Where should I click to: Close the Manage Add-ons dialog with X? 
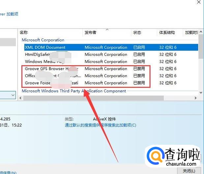point(199,2)
